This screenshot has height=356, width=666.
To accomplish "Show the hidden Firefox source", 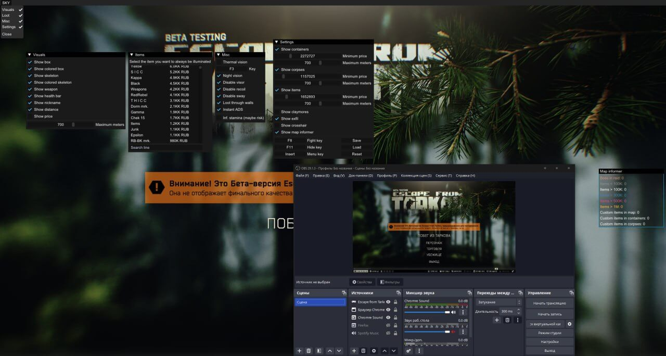I will (388, 325).
